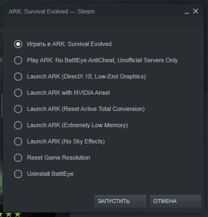The width and height of the screenshot is (208, 217).
Task: Click the Uninstall BattlEye text label
Action: (50, 174)
